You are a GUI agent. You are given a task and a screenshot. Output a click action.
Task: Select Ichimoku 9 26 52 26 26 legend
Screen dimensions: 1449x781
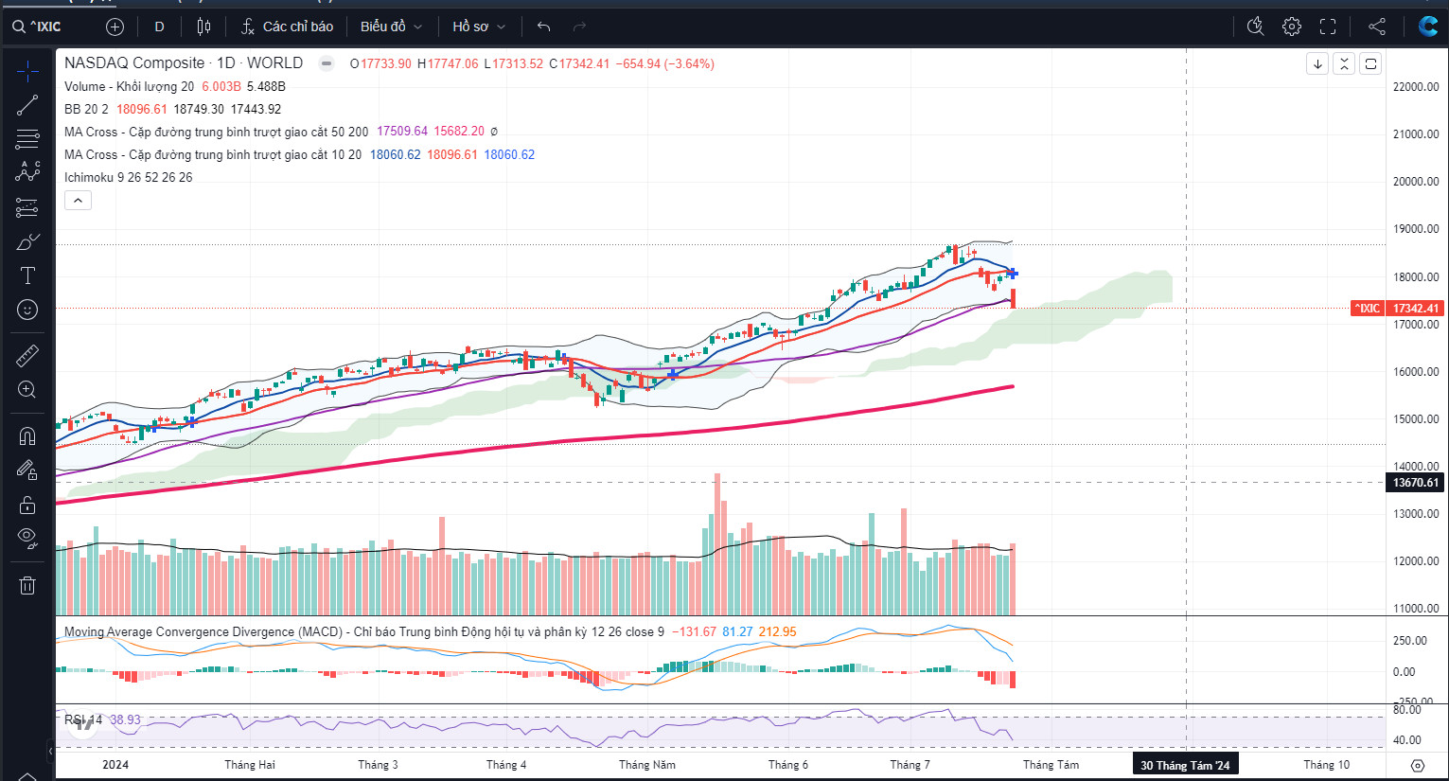tap(128, 177)
